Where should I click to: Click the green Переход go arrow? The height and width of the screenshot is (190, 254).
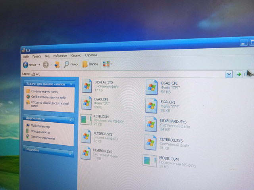tap(239, 74)
